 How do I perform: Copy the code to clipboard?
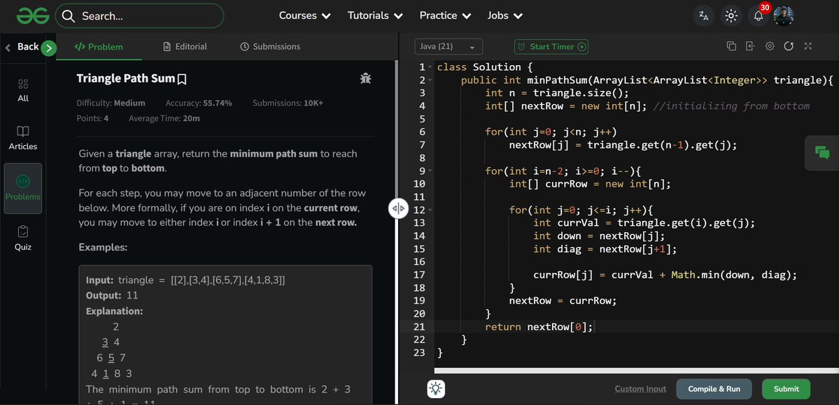tap(731, 45)
